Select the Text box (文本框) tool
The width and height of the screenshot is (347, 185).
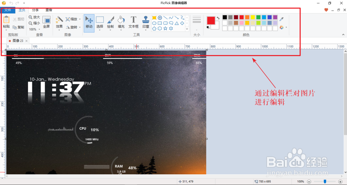tap(134, 23)
